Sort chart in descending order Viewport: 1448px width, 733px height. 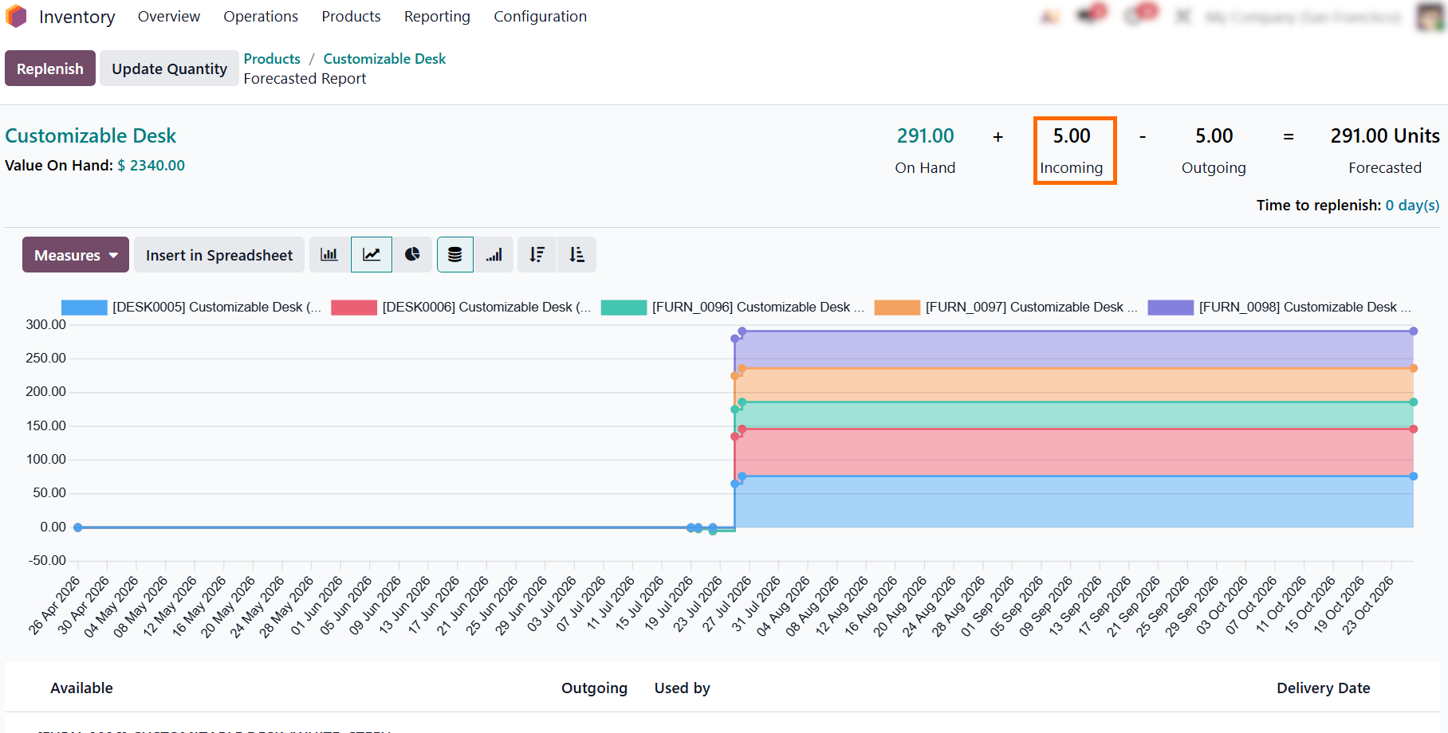click(x=537, y=255)
